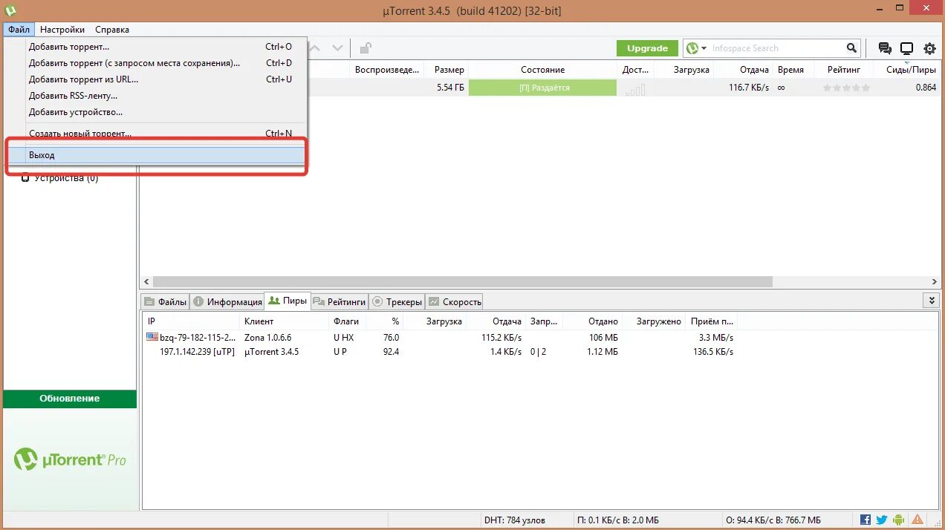
Task: Click the network warning triangle icon
Action: (x=918, y=520)
